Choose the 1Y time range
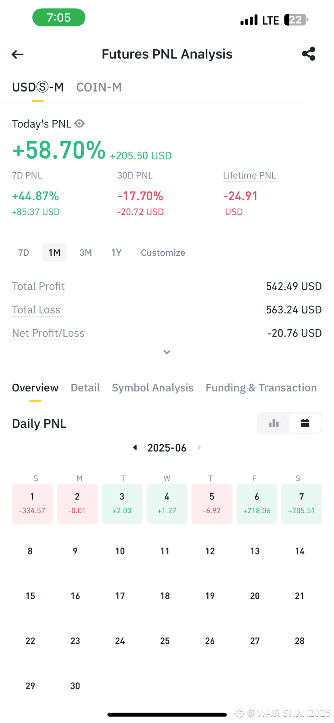 pyautogui.click(x=117, y=253)
